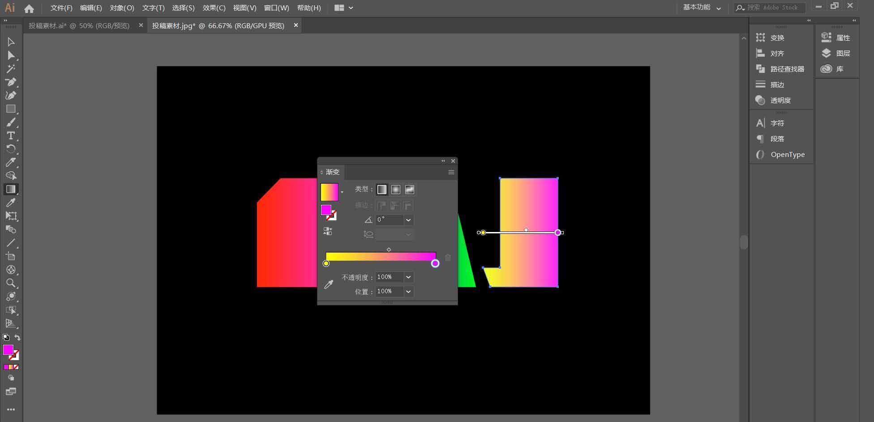Open the arrange documents dropdown

(x=344, y=8)
